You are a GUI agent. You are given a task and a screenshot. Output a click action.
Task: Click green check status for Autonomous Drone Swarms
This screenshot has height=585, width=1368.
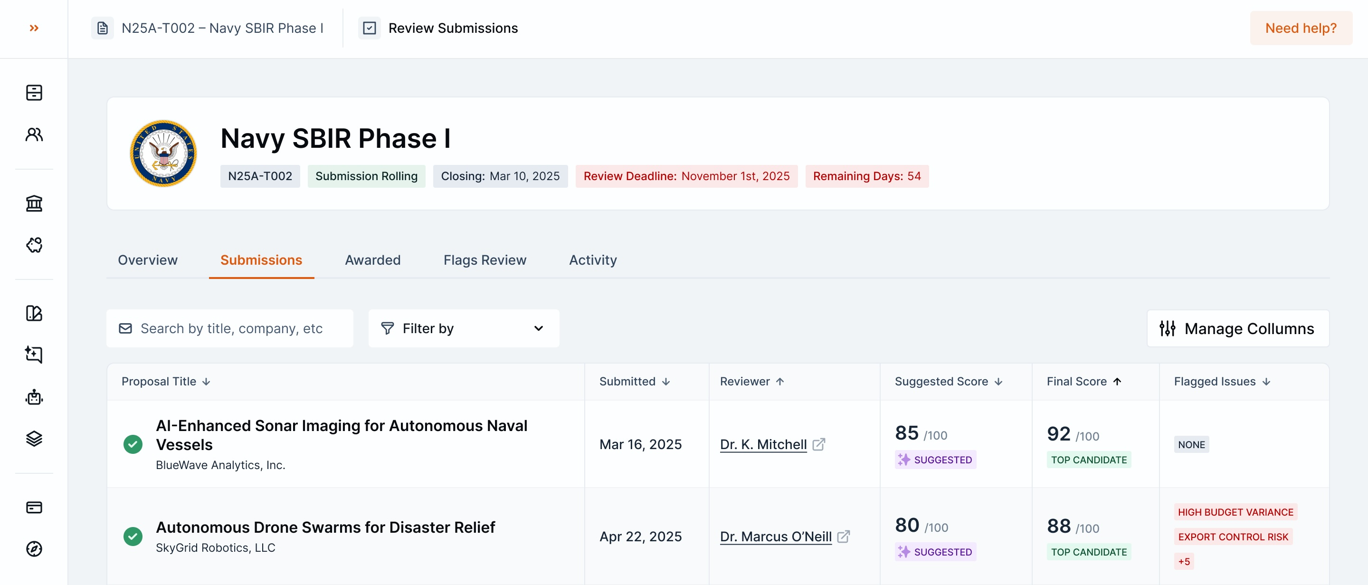pyautogui.click(x=133, y=537)
